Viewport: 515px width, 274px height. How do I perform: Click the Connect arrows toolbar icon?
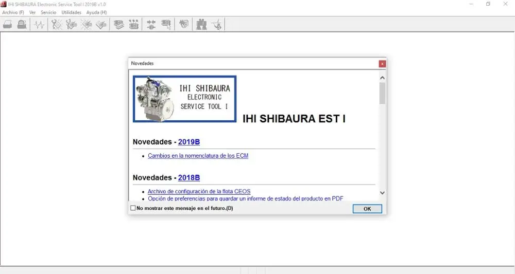click(151, 25)
